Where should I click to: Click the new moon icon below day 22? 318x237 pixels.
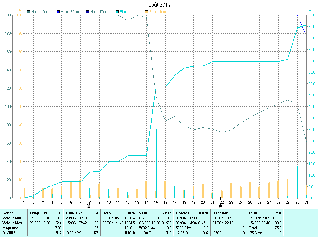tap(221, 205)
